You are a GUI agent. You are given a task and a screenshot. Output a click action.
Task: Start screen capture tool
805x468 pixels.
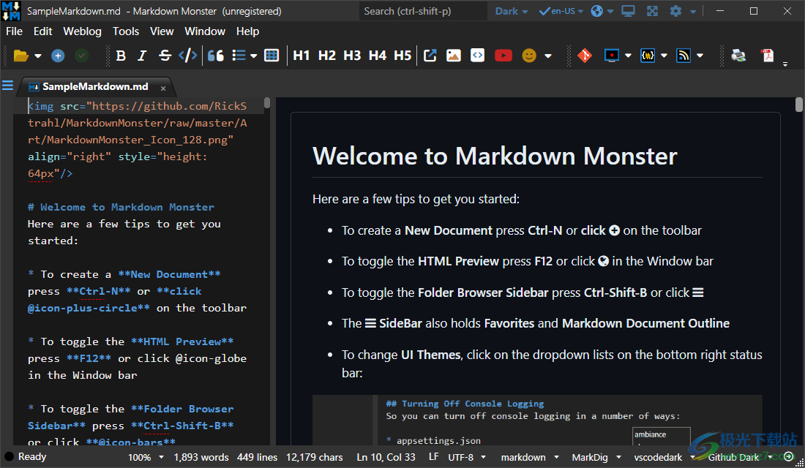612,56
